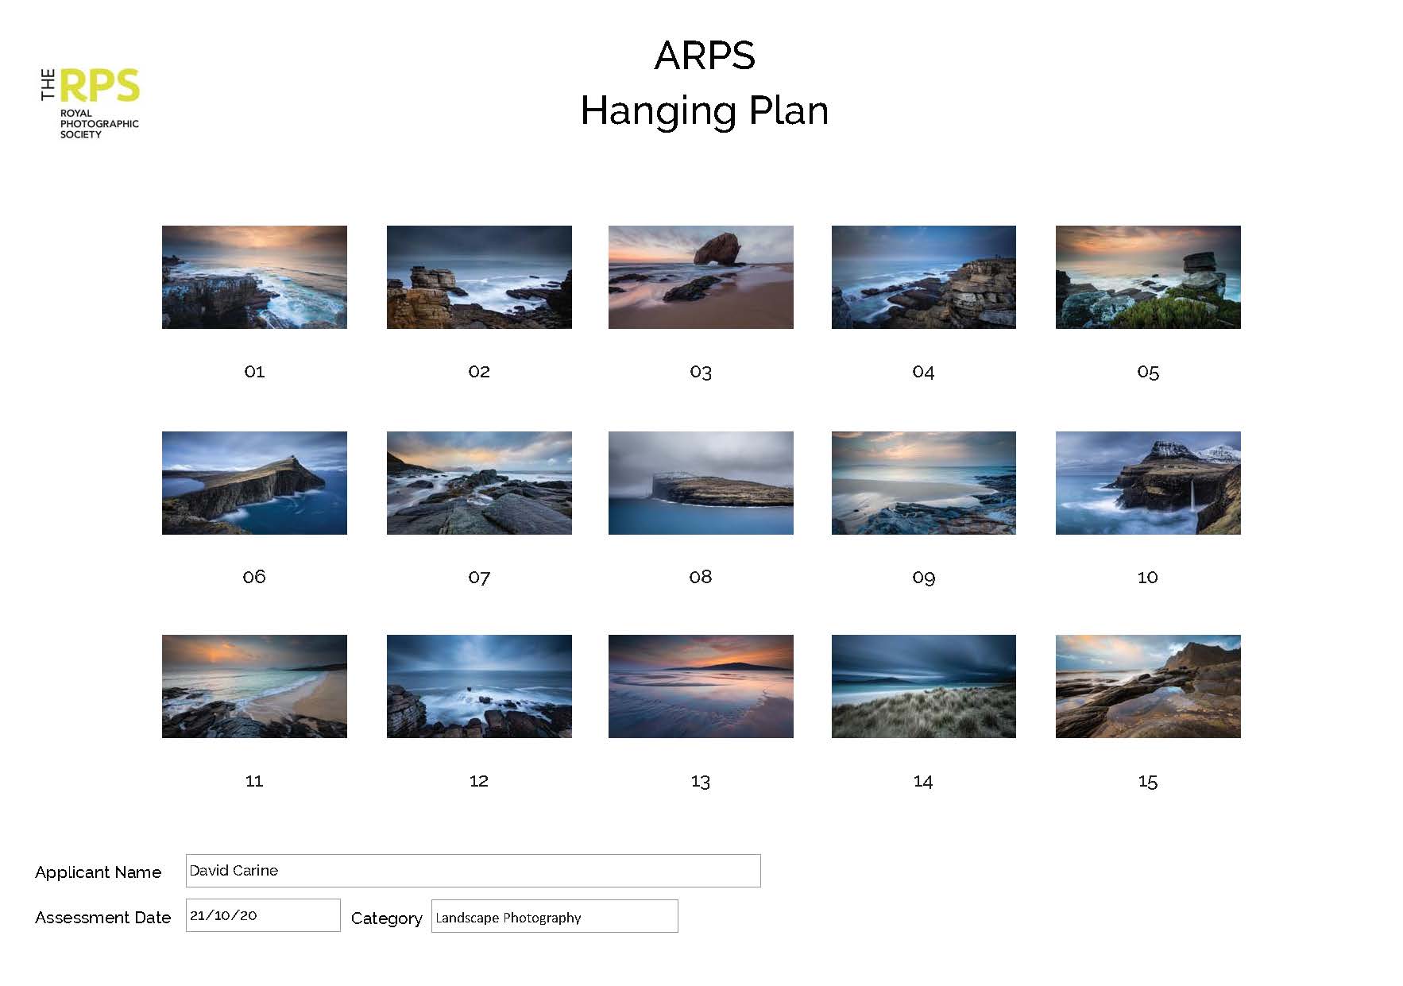Select thumbnail 15 of rock pool at sunrise
Image resolution: width=1403 pixels, height=986 pixels.
[x=1148, y=686]
